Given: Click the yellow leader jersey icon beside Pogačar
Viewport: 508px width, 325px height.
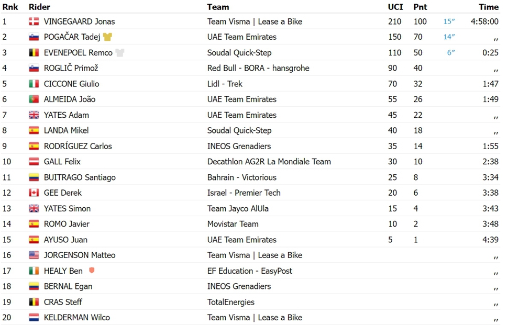Looking at the screenshot, I should 107,37.
